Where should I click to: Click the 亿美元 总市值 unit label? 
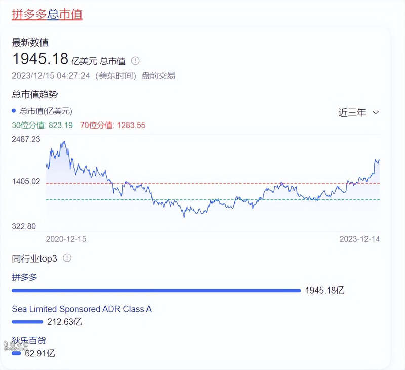click(x=98, y=61)
